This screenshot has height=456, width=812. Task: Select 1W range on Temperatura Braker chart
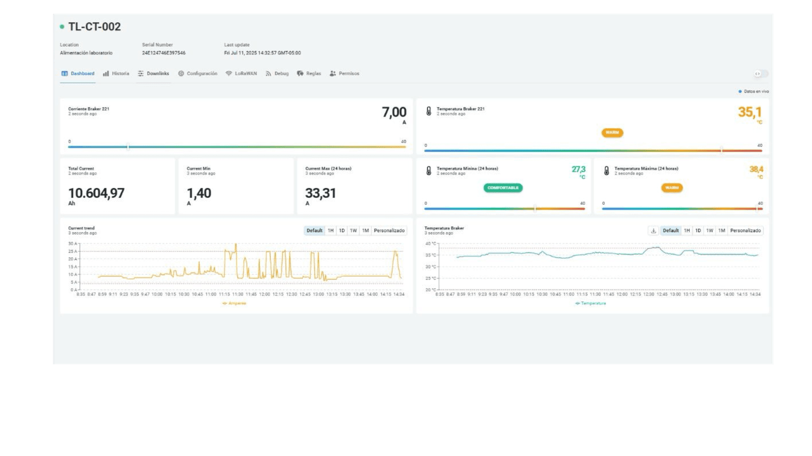coord(709,230)
